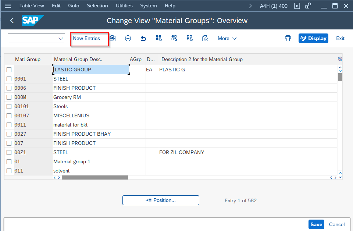Open the Table View menu
This screenshot has height=231, width=353.
[x=32, y=6]
